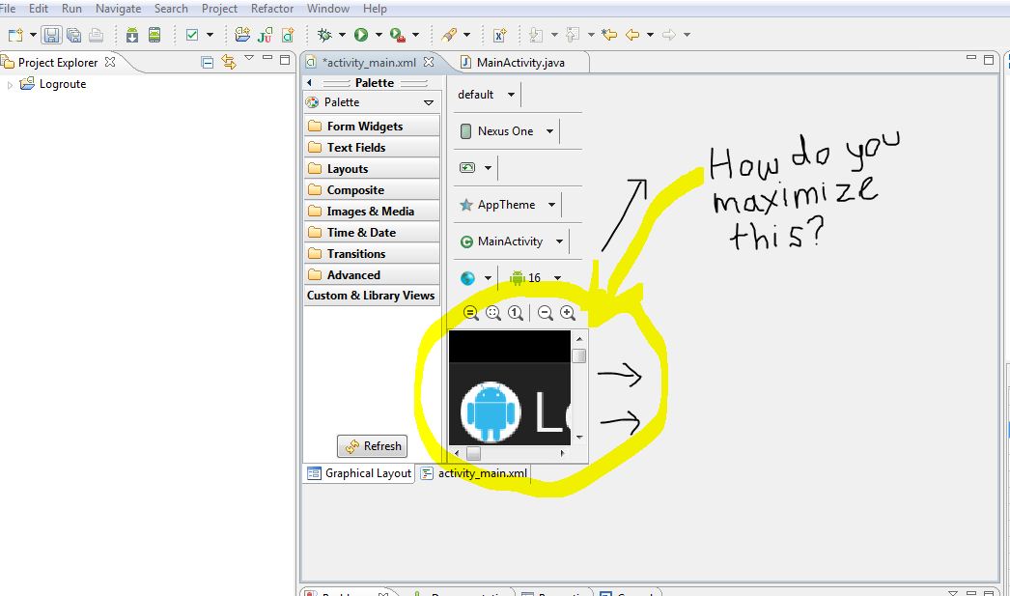Screen dimensions: 1010x596
Task: Click the screen orientation icon
Action: click(x=467, y=167)
